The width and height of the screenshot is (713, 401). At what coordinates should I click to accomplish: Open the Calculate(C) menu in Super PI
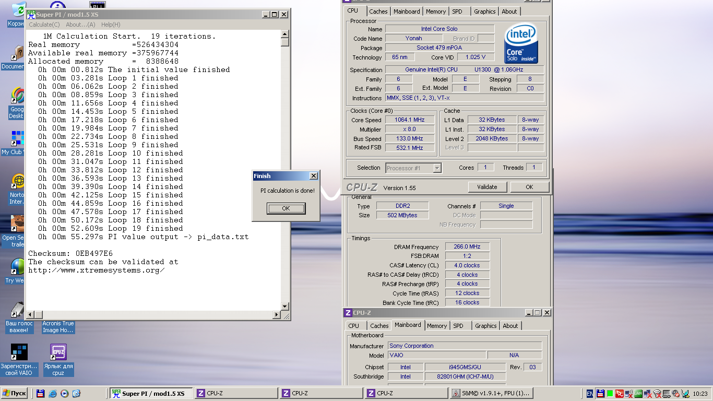[44, 25]
